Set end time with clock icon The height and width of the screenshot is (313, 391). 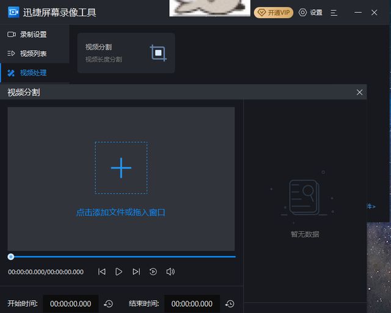230,304
